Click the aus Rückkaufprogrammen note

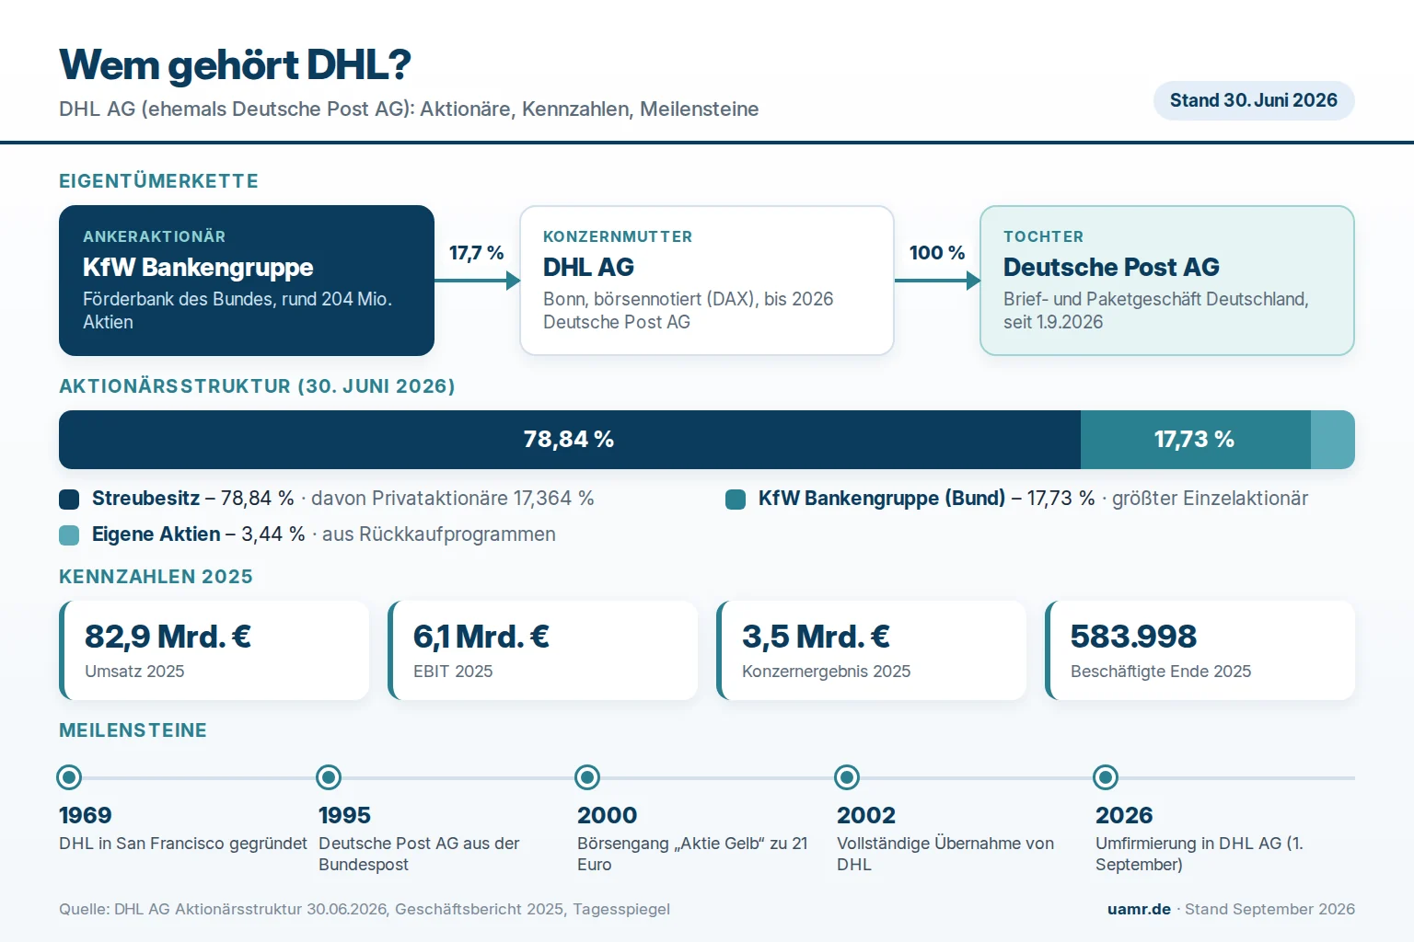coord(439,534)
